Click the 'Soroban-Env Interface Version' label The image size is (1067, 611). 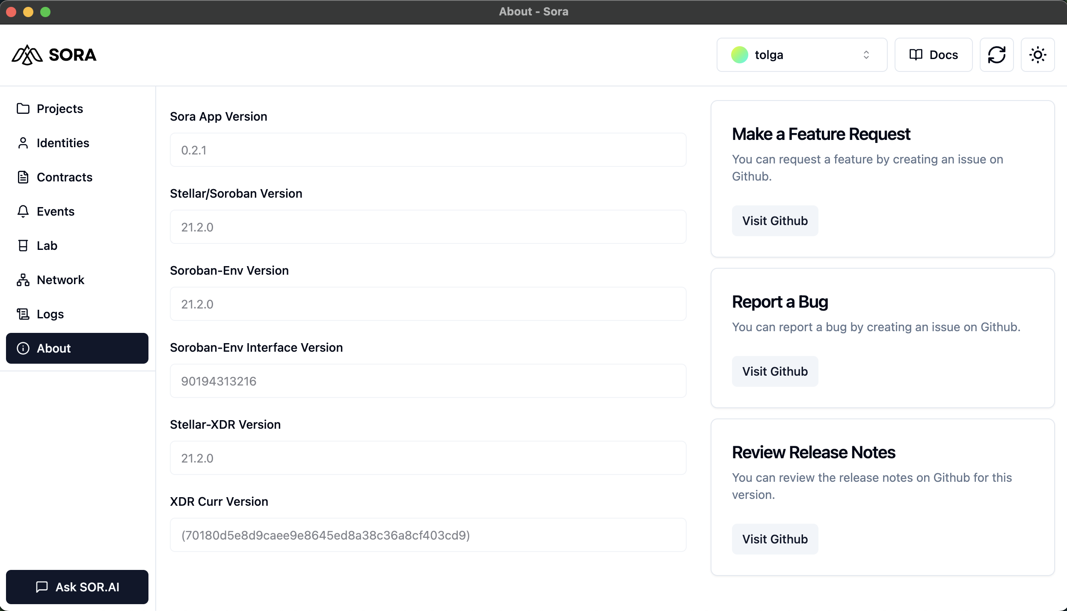click(256, 347)
